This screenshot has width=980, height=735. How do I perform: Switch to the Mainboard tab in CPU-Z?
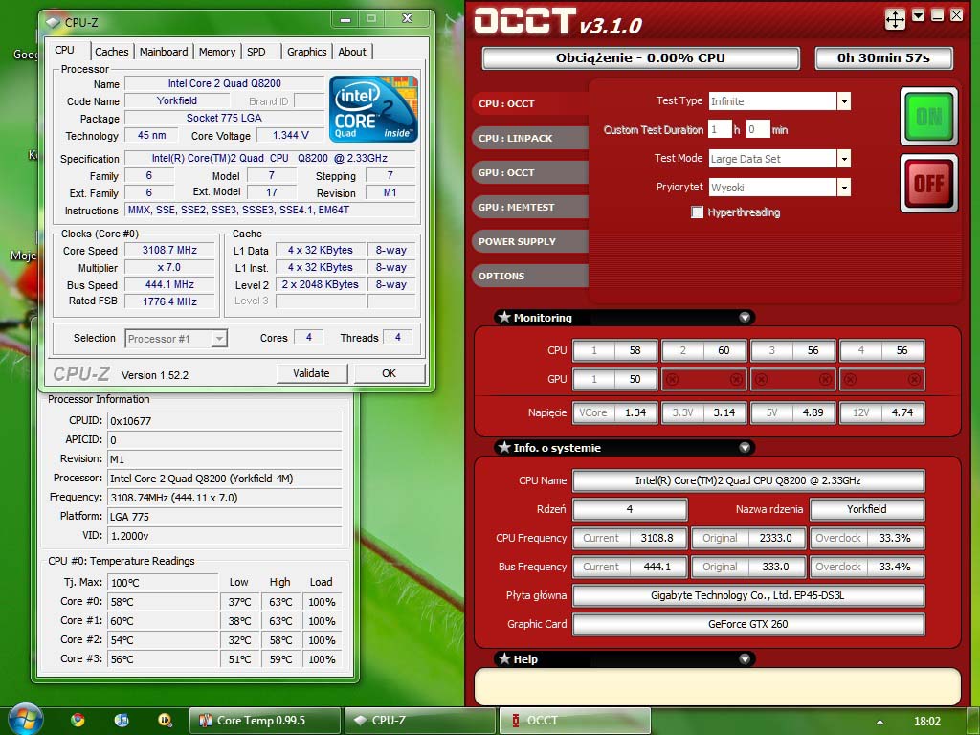click(x=164, y=52)
